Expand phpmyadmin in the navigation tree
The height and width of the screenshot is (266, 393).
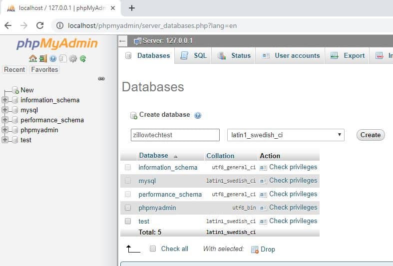point(5,130)
